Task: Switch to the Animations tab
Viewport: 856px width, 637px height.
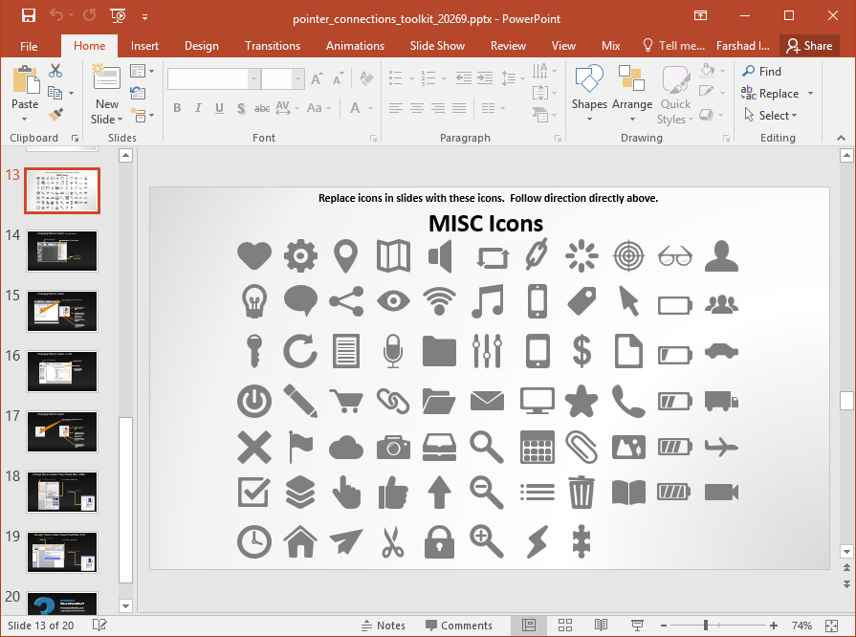Action: click(x=354, y=46)
